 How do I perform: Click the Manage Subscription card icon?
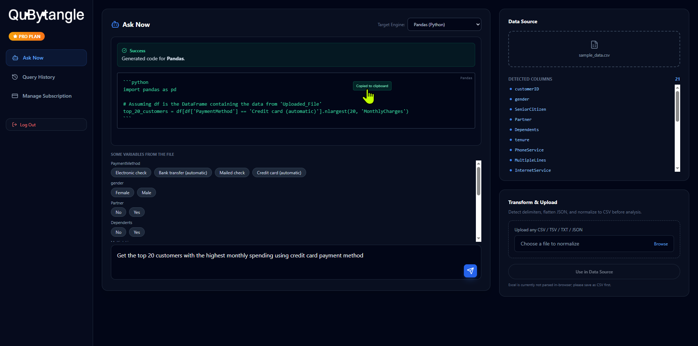pyautogui.click(x=15, y=96)
